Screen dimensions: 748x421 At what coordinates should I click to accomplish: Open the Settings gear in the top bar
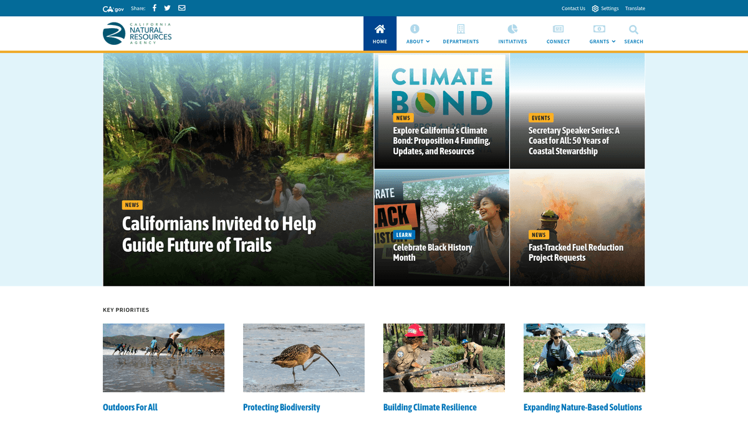(x=596, y=8)
